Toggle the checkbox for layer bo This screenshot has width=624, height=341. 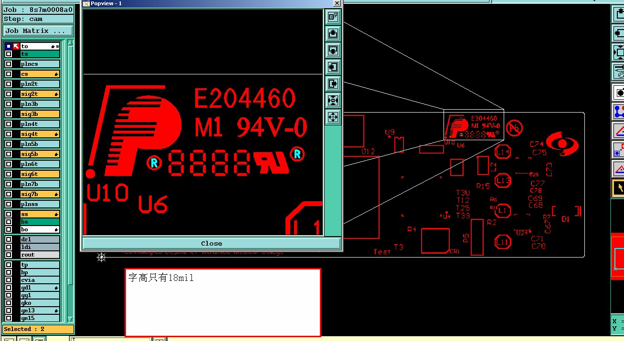[x=9, y=229]
